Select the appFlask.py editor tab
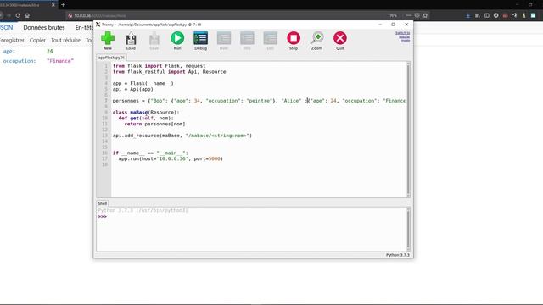Screen dimensions: 543x305 point(109,58)
